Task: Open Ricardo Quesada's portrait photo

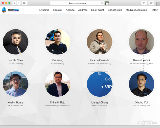Action: point(99,42)
